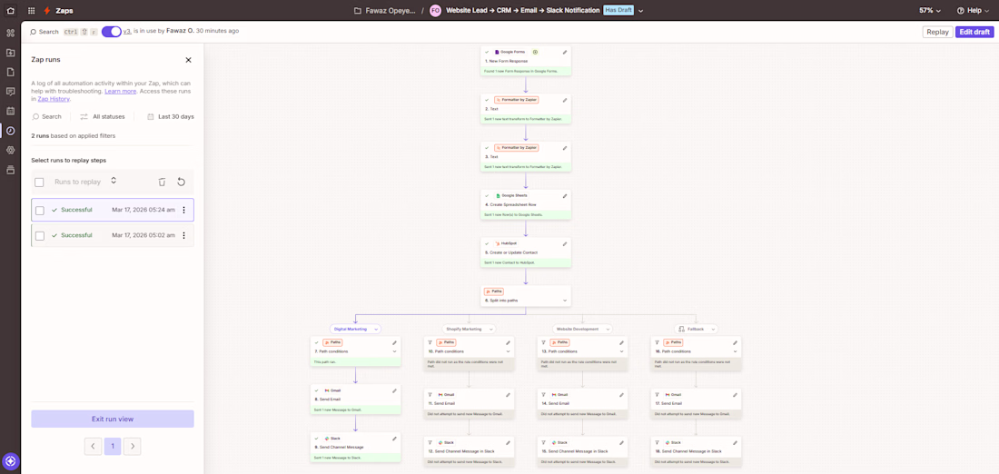Image resolution: width=999 pixels, height=474 pixels.
Task: Click the Exit run view button
Action: [x=113, y=419]
